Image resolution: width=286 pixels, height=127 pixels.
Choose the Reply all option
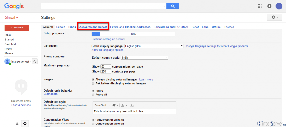(93, 95)
